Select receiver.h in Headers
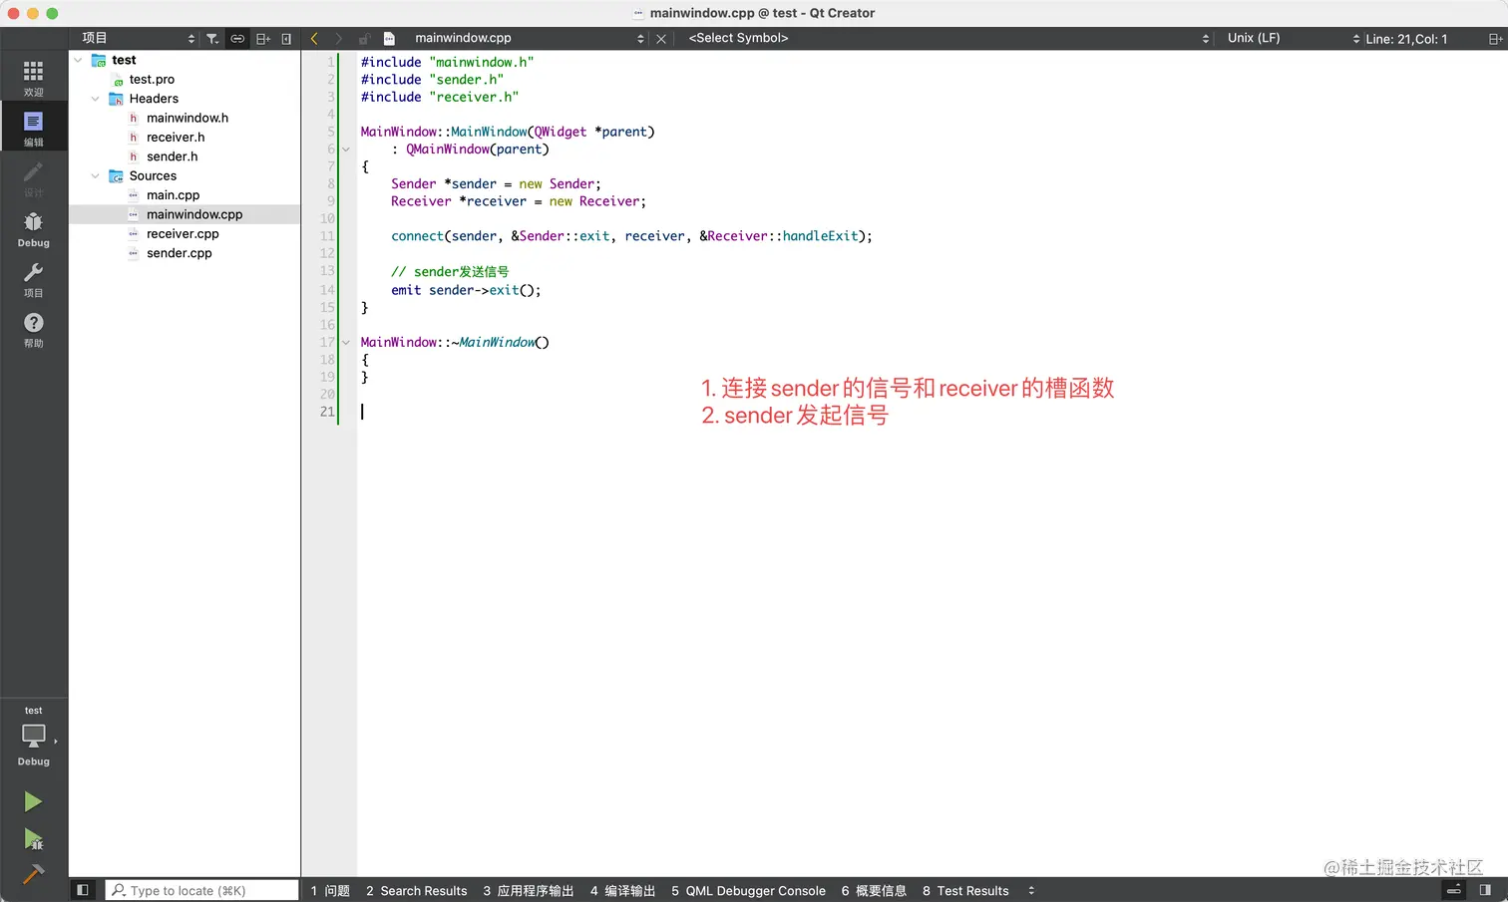The width and height of the screenshot is (1508, 902). click(176, 138)
